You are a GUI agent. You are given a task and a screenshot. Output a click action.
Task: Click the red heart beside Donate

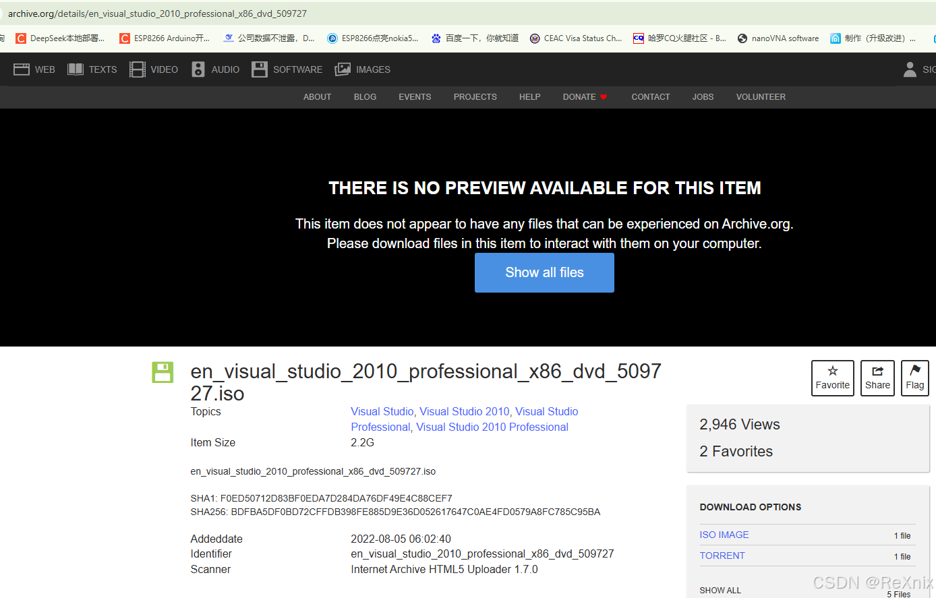604,97
